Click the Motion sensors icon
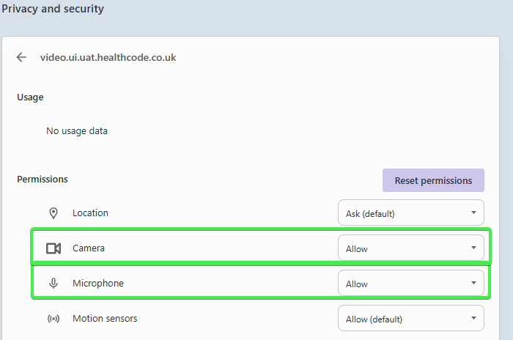This screenshot has height=340, width=513. (53, 319)
